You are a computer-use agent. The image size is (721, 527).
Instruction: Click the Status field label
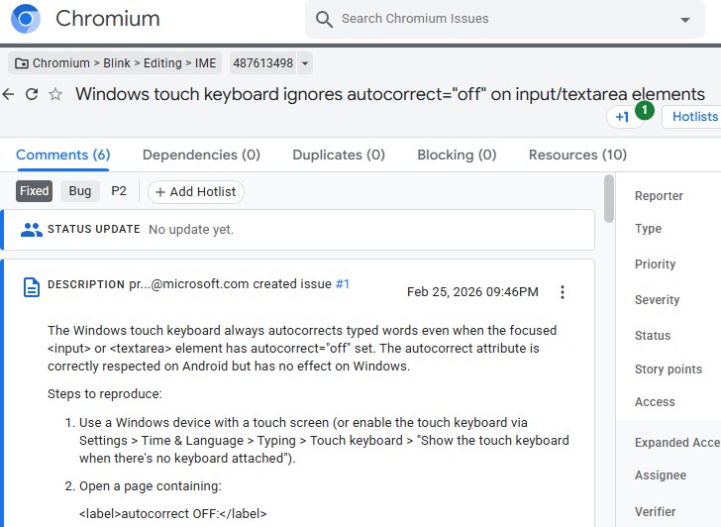(653, 336)
